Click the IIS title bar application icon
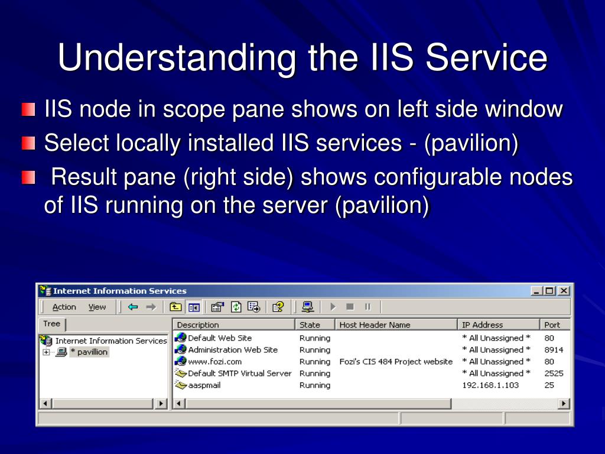Viewport: 605px width, 454px height. pyautogui.click(x=45, y=291)
